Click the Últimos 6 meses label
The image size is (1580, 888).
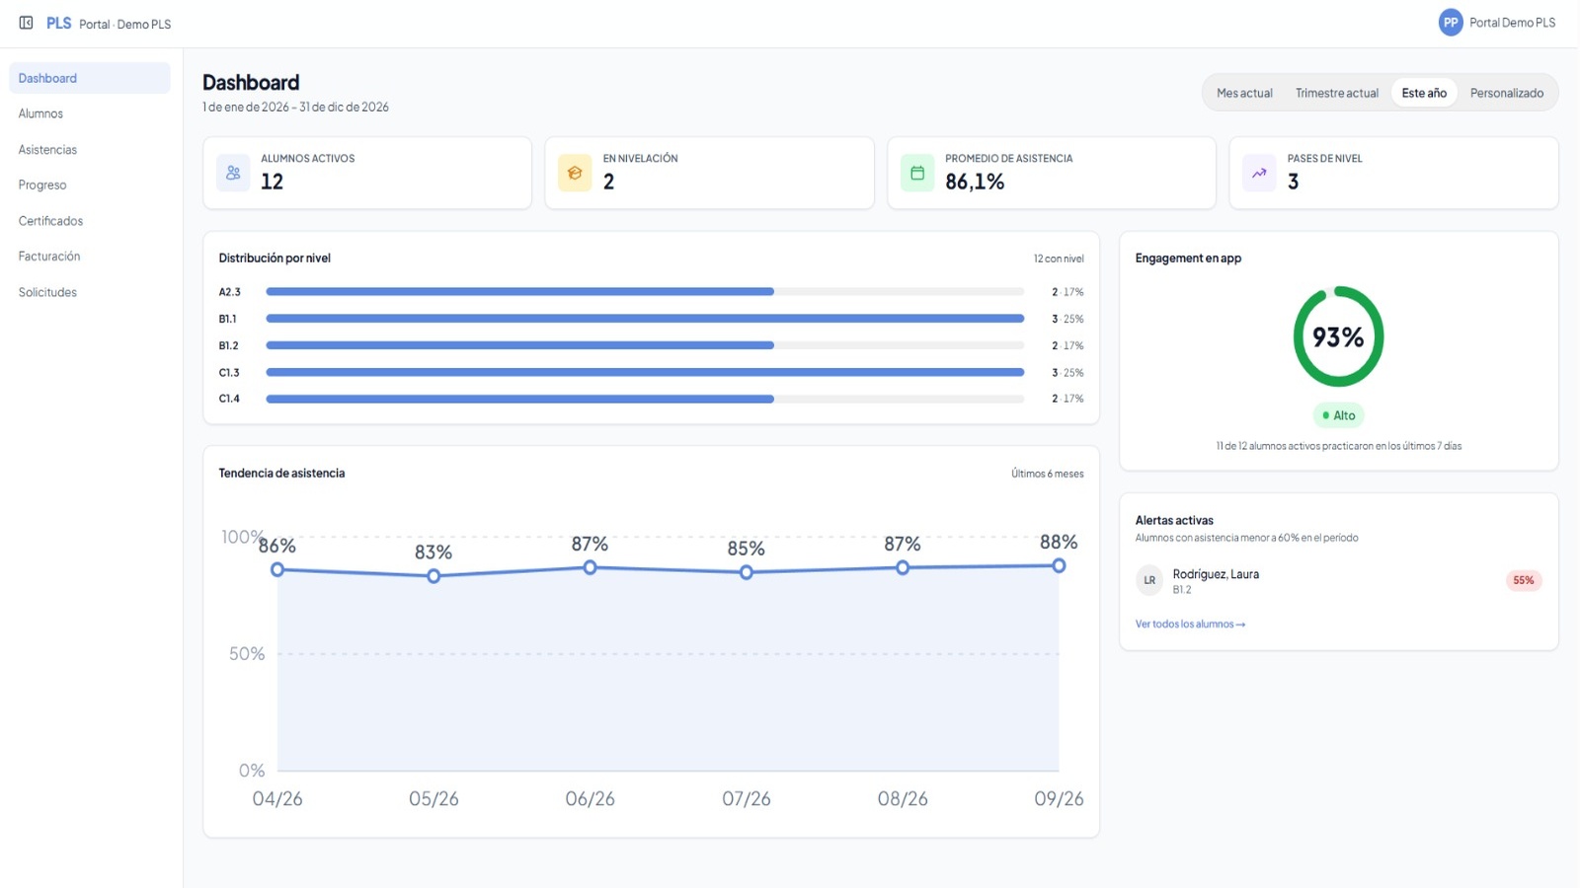pyautogui.click(x=1047, y=474)
